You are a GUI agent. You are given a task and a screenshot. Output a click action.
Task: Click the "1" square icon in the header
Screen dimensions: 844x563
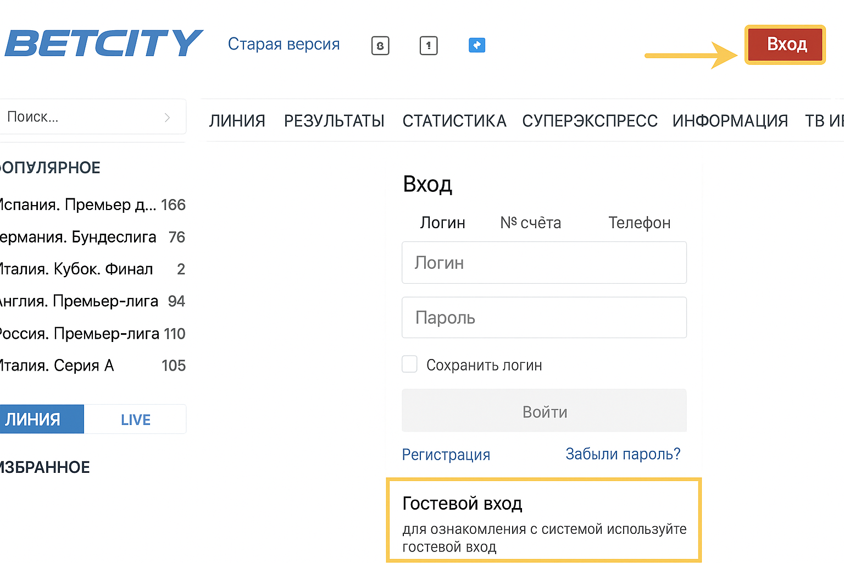coord(429,46)
